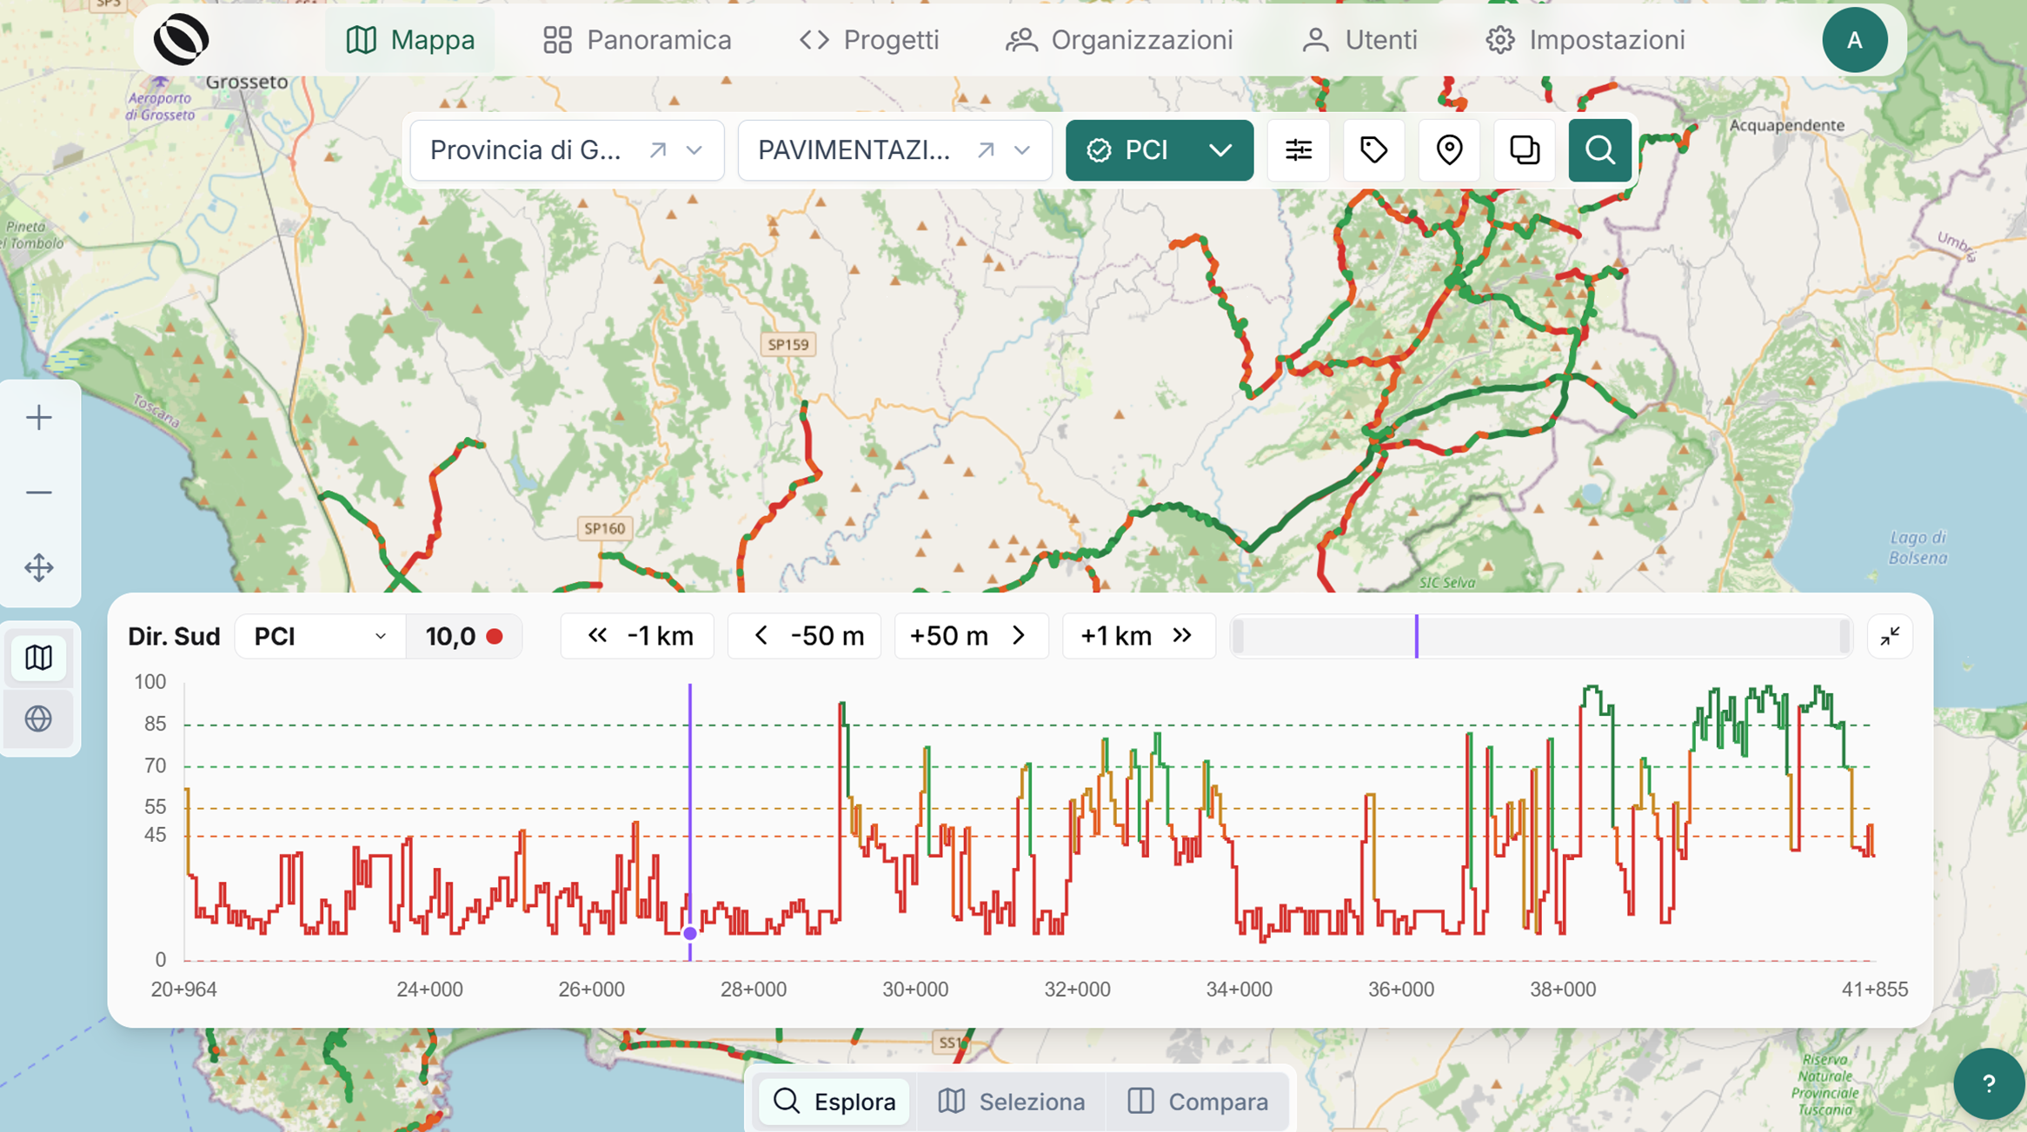2027x1132 pixels.
Task: Open external link arrow beside Provincia di G...
Action: tap(658, 150)
